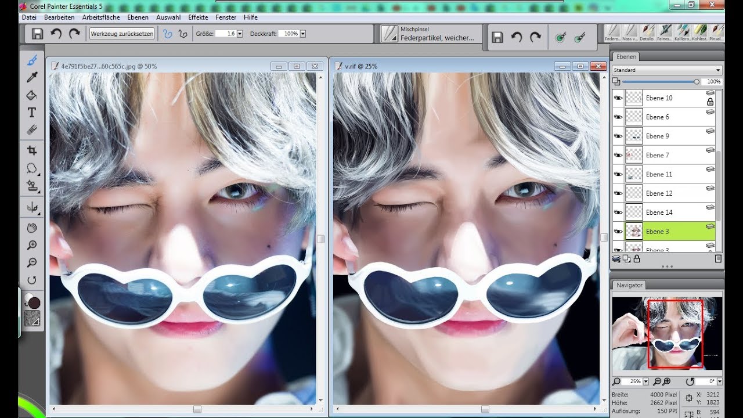Click the delete layer trash icon
The width and height of the screenshot is (743, 418).
pyautogui.click(x=718, y=258)
